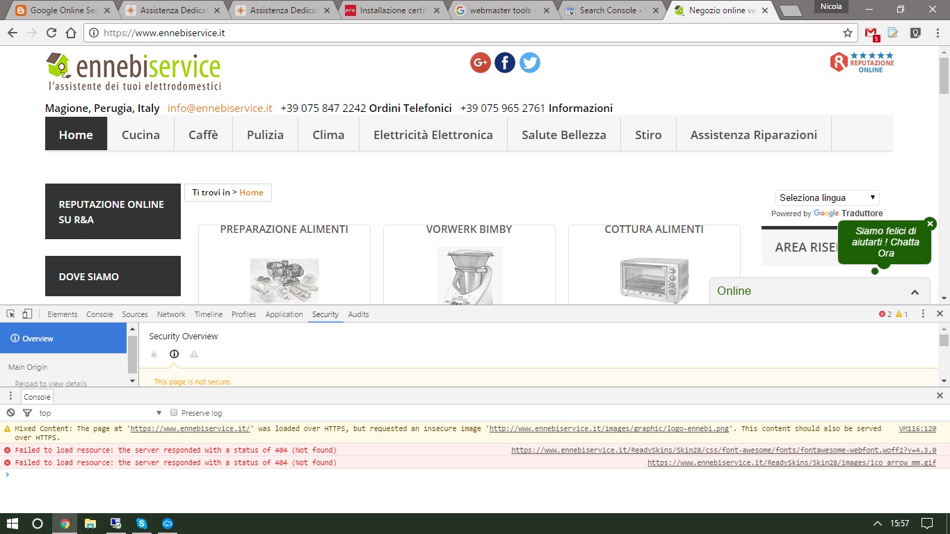The image size is (950, 534).
Task: Open the Audits DevTools tab
Action: click(x=359, y=314)
